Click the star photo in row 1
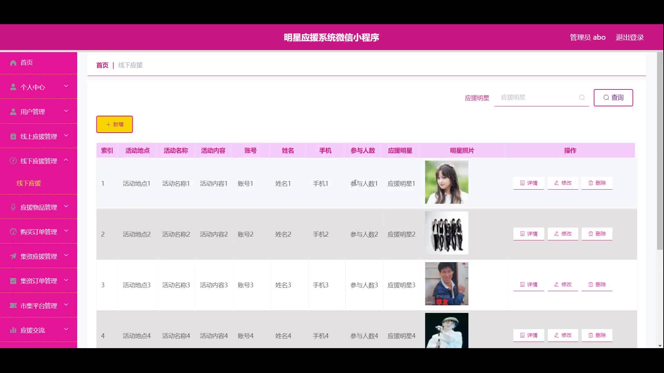Image resolution: width=664 pixels, height=373 pixels. 446,182
